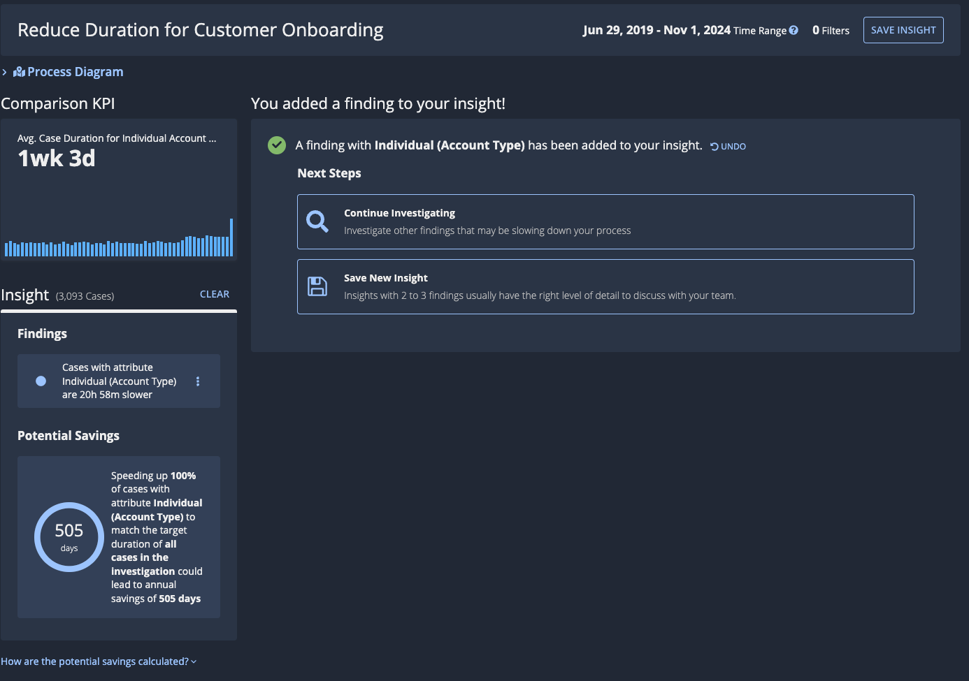
Task: Click the blue dot on Individual finding
Action: coord(41,381)
